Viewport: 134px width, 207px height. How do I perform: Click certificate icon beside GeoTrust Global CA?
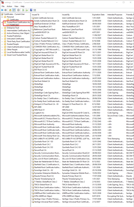click(x=33, y=81)
